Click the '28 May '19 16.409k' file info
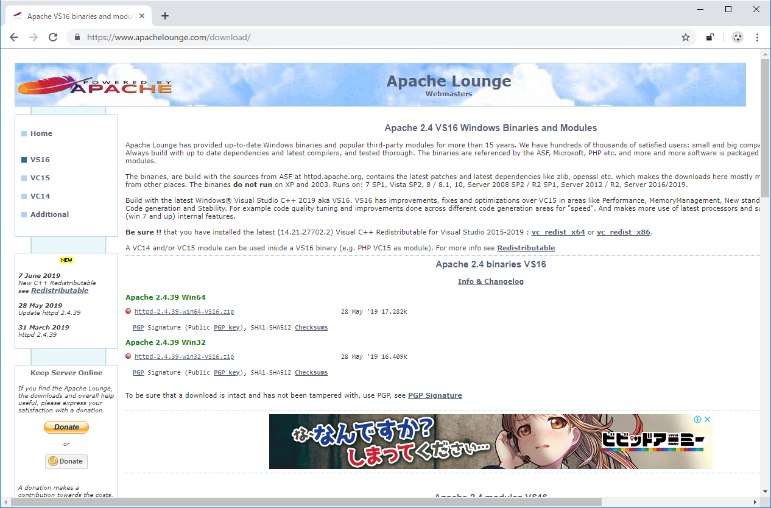This screenshot has height=508, width=771. pyautogui.click(x=374, y=356)
